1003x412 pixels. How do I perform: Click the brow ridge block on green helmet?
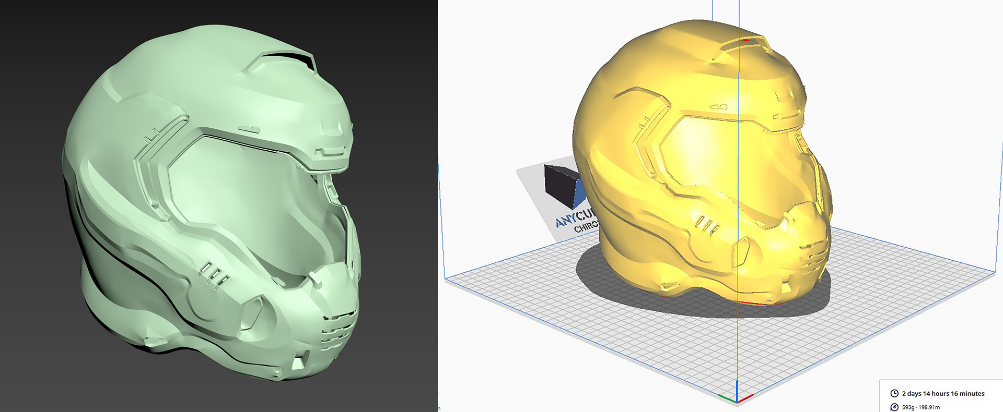point(330,135)
